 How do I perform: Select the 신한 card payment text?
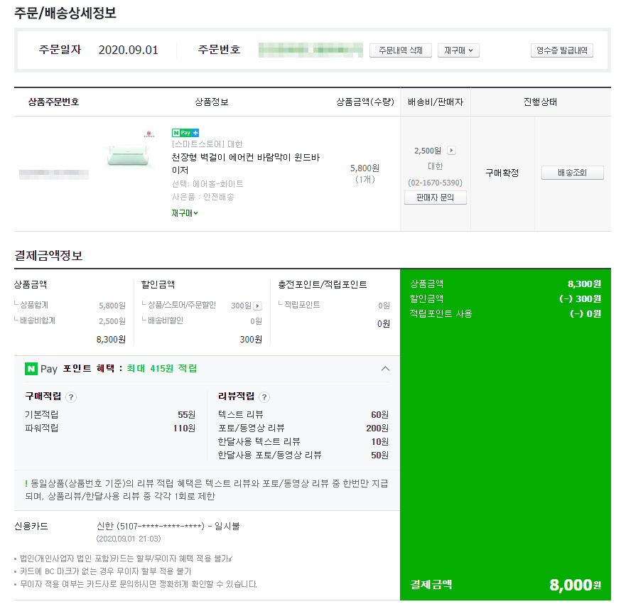click(168, 527)
